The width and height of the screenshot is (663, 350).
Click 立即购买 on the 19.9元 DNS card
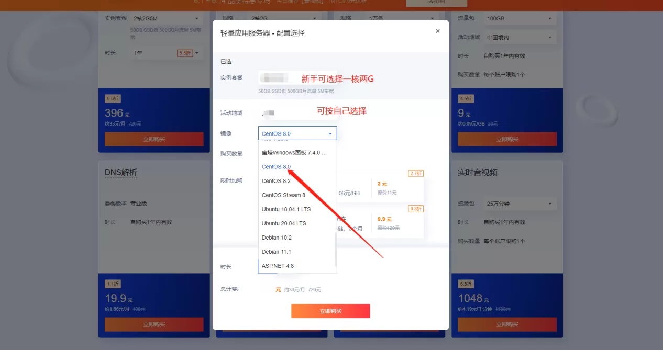(154, 324)
